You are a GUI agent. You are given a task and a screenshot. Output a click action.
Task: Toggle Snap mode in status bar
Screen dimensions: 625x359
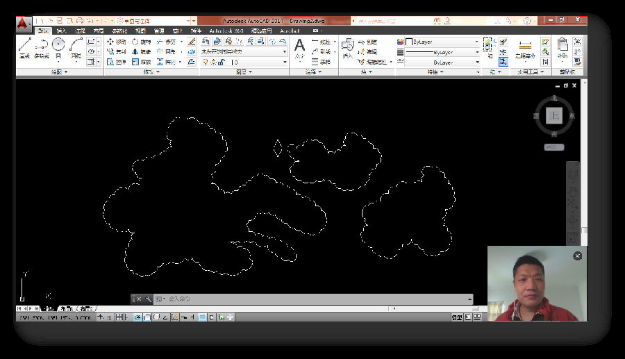(x=110, y=317)
